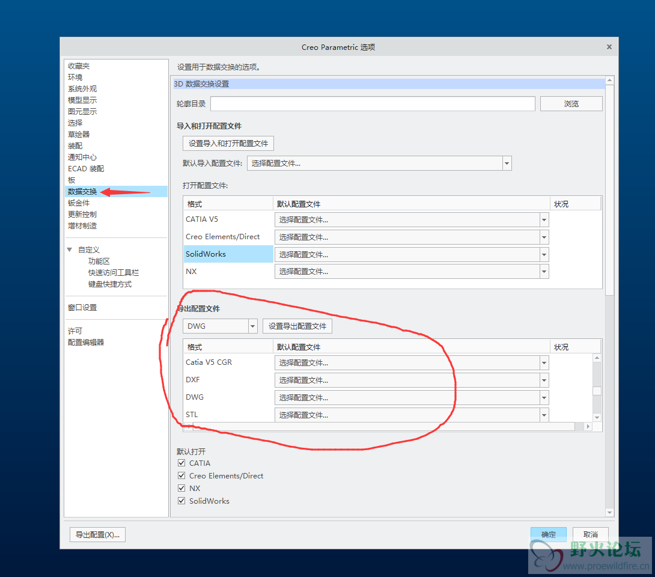Open NX profile dropdown

tap(544, 272)
